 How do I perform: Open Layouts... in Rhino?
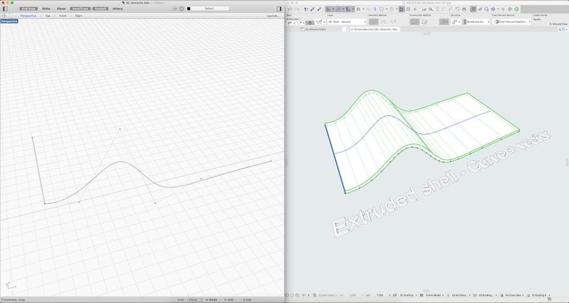tap(273, 16)
